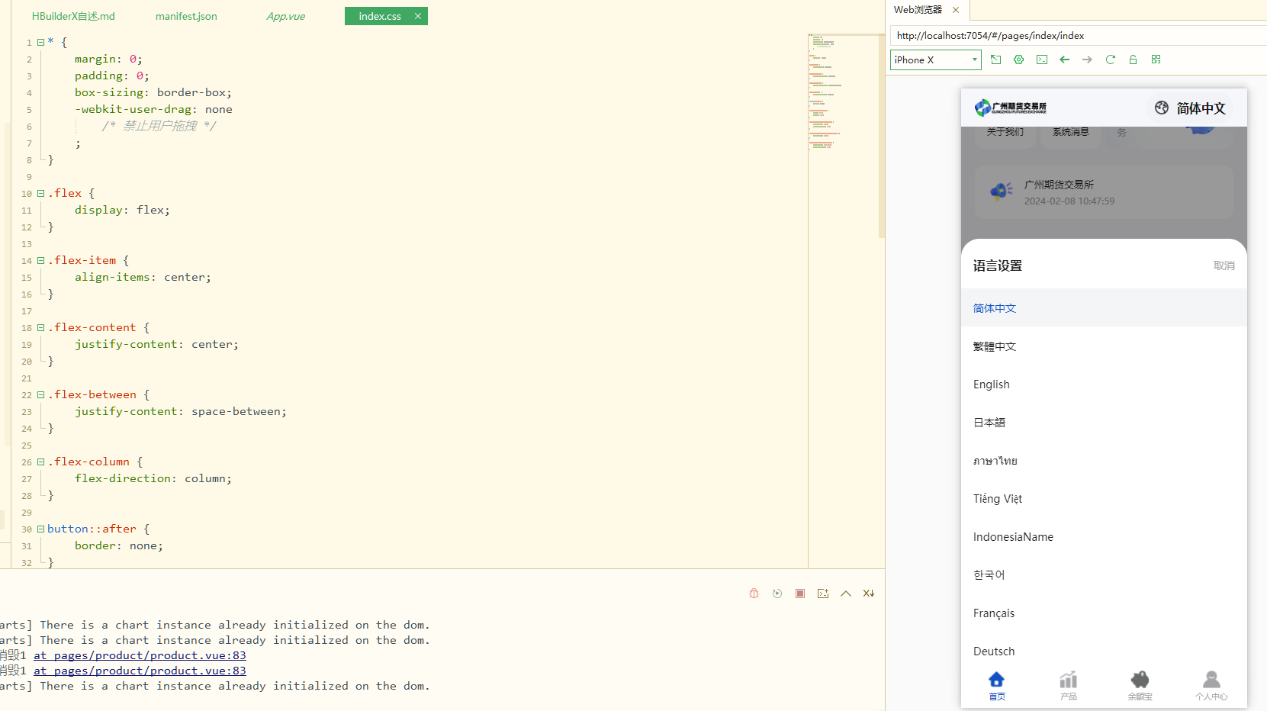Viewport: 1267px width, 711px height.
Task: Collapse the button::after rule fold marker
Action: point(41,529)
